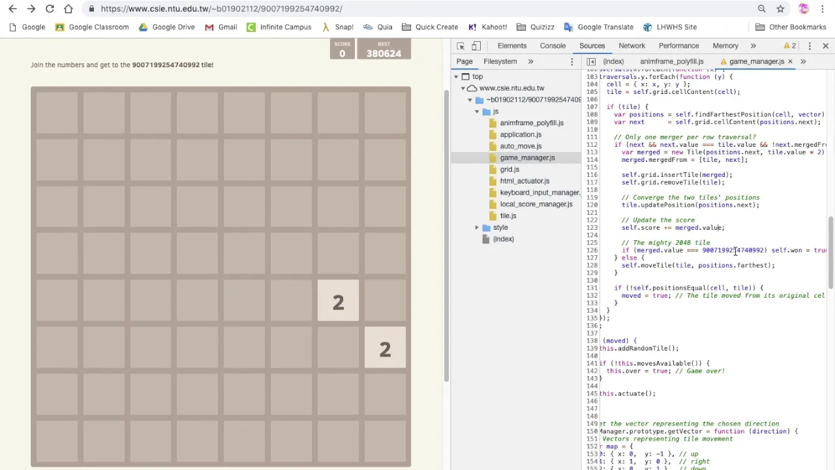Open the LHWHS Site bookmark

click(x=670, y=27)
